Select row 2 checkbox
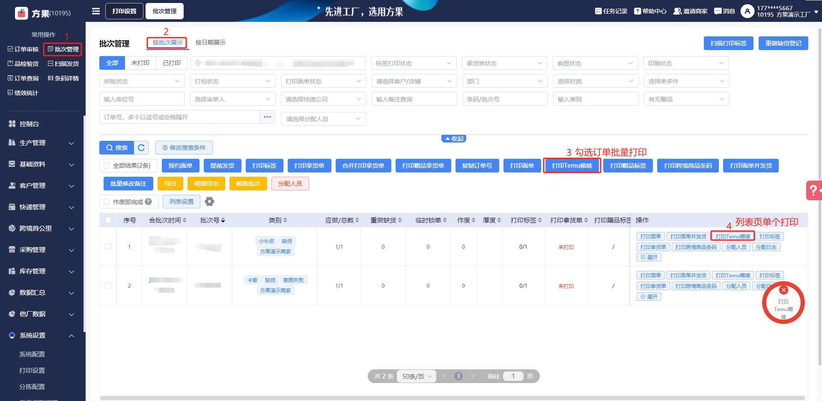 tap(108, 285)
